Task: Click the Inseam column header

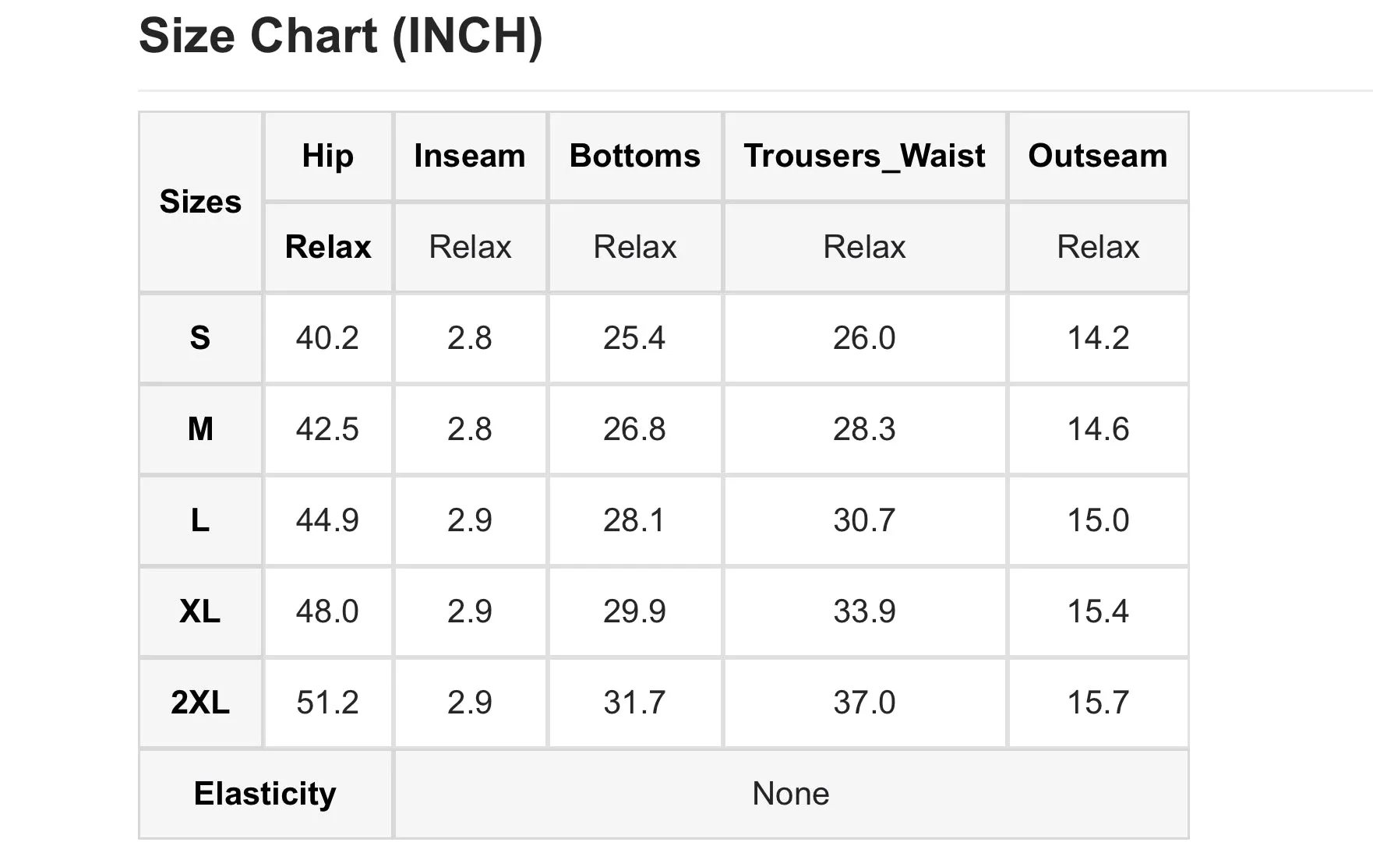Action: click(470, 156)
